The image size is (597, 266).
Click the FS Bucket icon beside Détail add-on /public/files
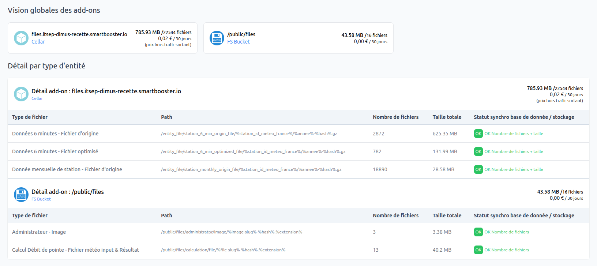(21, 195)
